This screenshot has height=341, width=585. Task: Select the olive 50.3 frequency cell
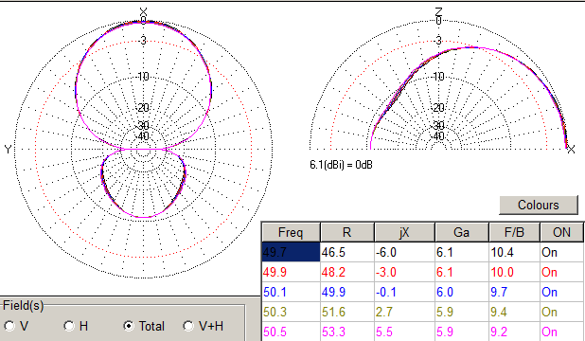tap(291, 312)
